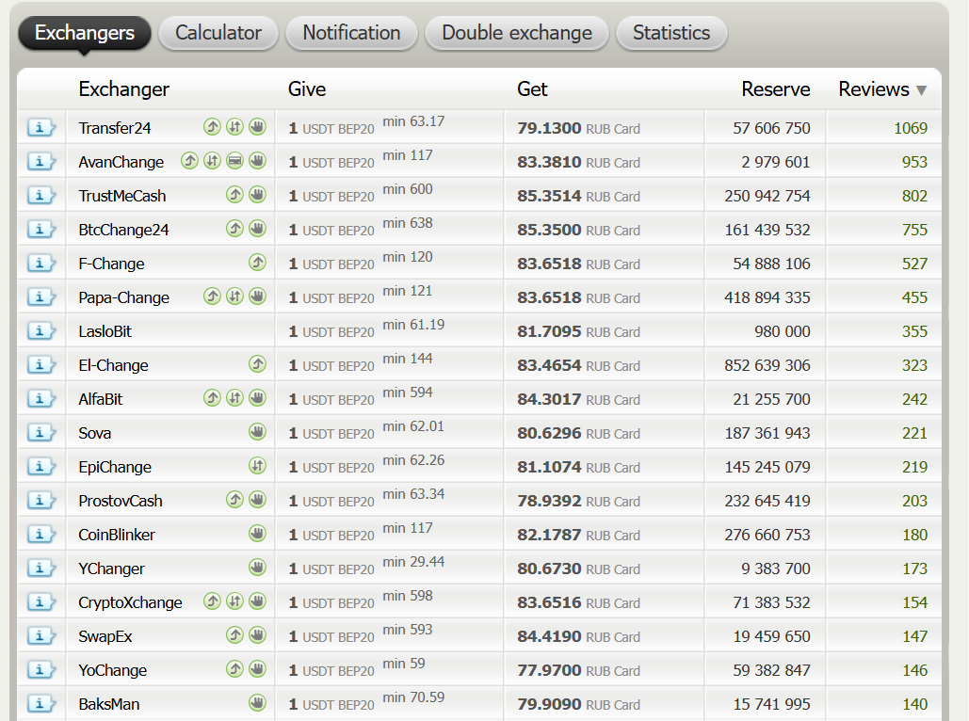
Task: Click the up-arrow icon on F-Change row
Action: 257,263
